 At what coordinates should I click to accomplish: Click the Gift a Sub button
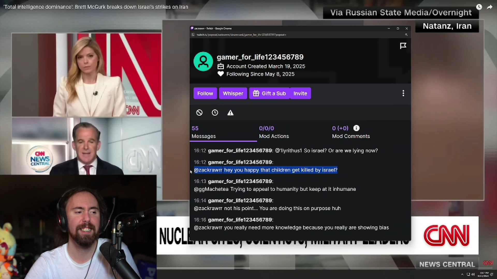(269, 93)
